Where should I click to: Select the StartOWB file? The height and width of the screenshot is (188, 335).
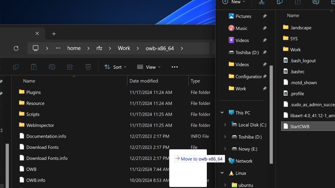coord(308,126)
